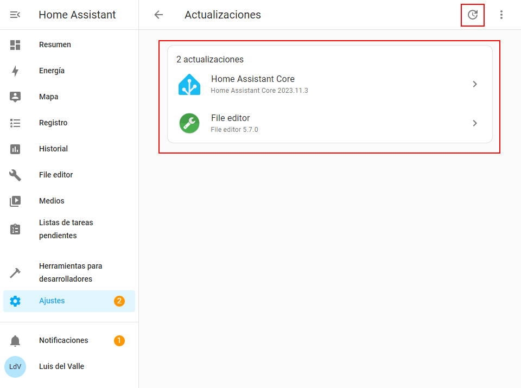Select Medios in the sidebar
Viewport: 521px width, 388px height.
point(52,201)
